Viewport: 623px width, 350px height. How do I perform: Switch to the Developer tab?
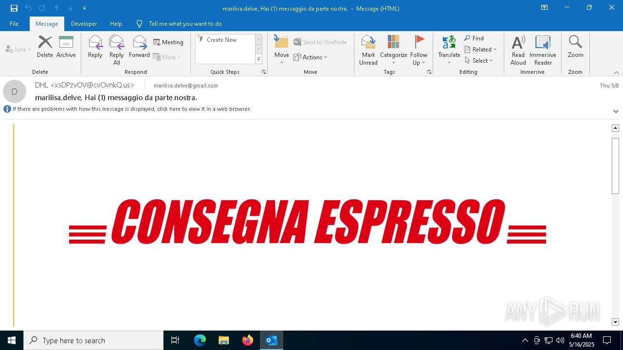pos(84,23)
